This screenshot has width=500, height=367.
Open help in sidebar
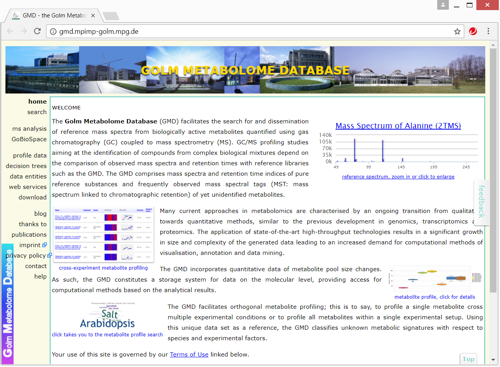point(40,277)
